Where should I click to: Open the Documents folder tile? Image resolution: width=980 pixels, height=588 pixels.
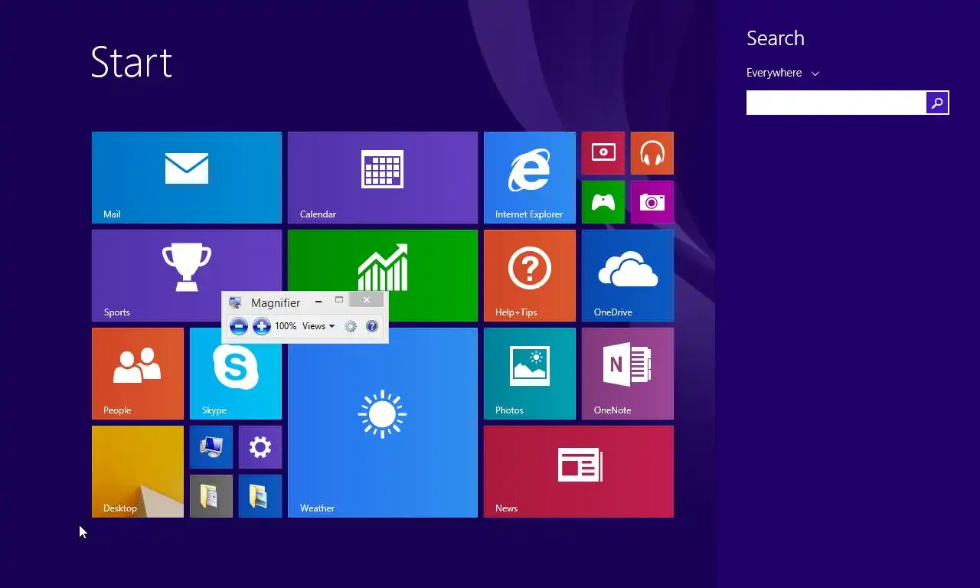211,496
